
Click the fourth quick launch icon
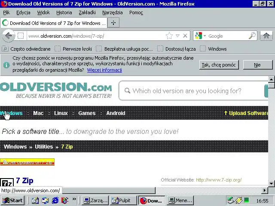click(65, 200)
